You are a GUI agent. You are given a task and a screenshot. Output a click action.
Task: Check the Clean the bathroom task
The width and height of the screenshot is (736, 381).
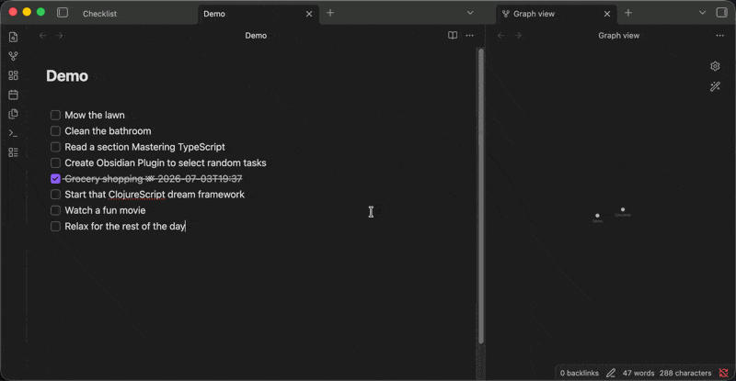[55, 131]
